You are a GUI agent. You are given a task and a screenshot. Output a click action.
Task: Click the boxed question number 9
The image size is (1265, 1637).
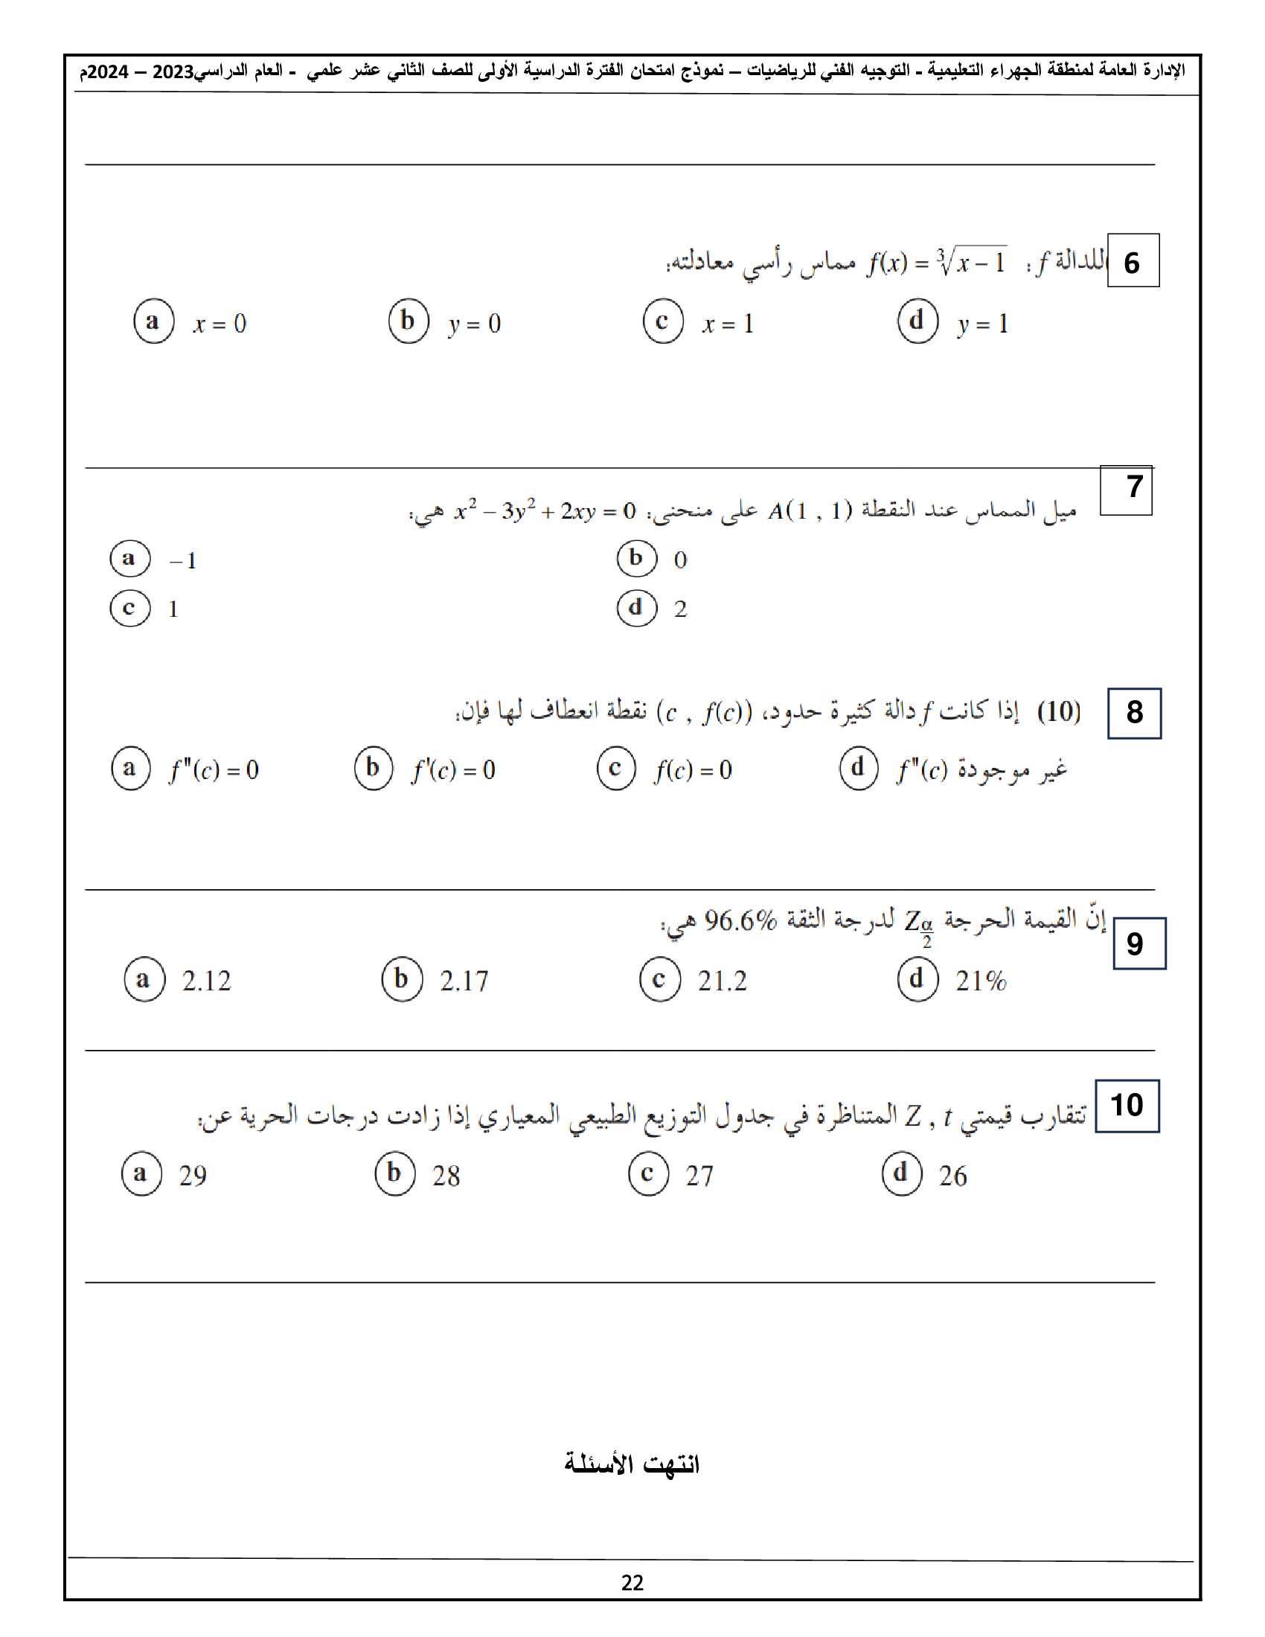1138,944
